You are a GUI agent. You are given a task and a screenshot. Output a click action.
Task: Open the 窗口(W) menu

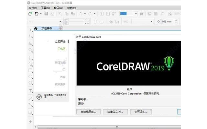coord(58,8)
